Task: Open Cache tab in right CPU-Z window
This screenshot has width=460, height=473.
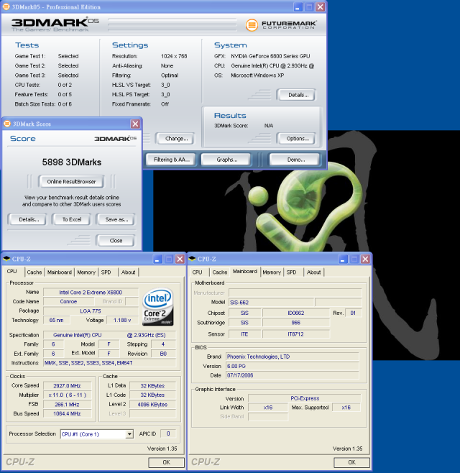Action: [x=220, y=272]
